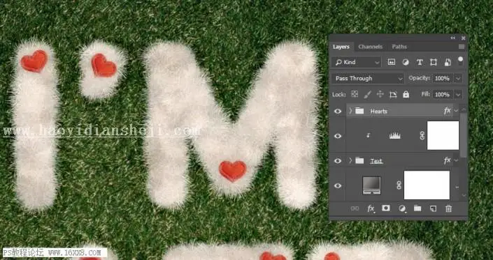Select the Levels adjustment histogram icon

coord(395,136)
